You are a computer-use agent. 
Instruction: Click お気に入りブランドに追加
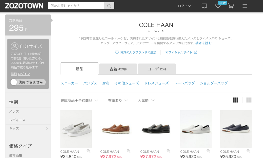138,52
